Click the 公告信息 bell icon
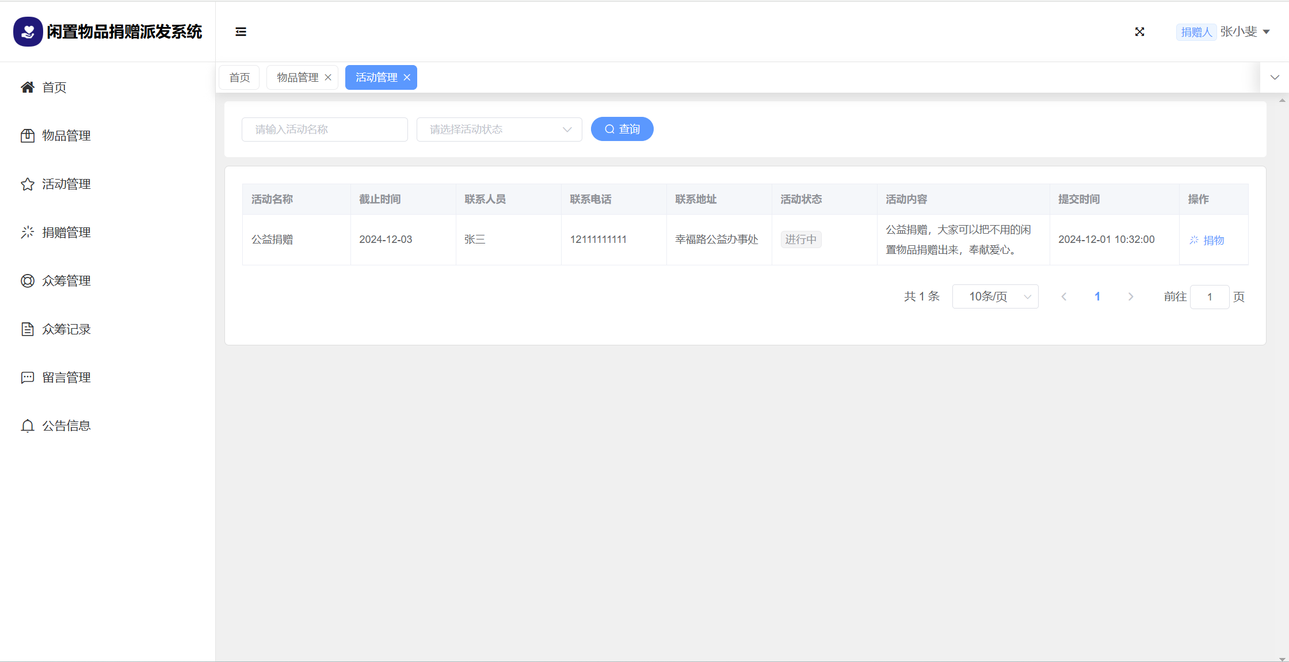 click(27, 426)
